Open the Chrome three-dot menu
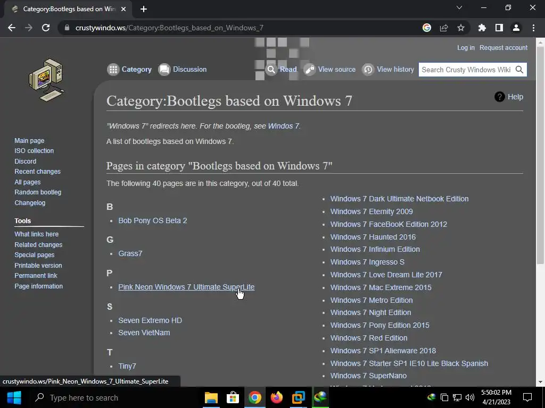545x408 pixels. pos(533,28)
